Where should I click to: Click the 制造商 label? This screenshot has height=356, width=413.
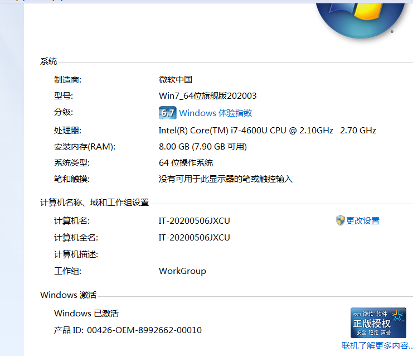[67, 80]
